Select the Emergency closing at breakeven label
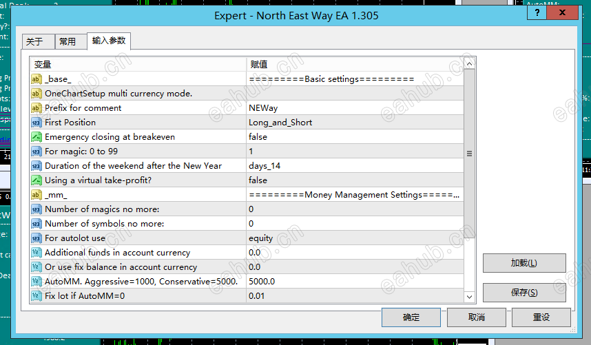 110,137
